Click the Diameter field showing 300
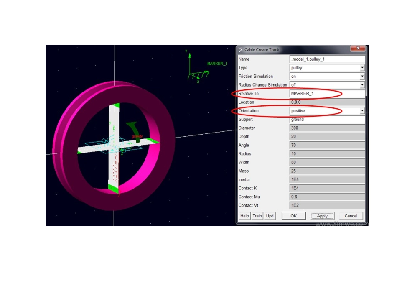Screen dimensions: 397x281 pos(327,128)
